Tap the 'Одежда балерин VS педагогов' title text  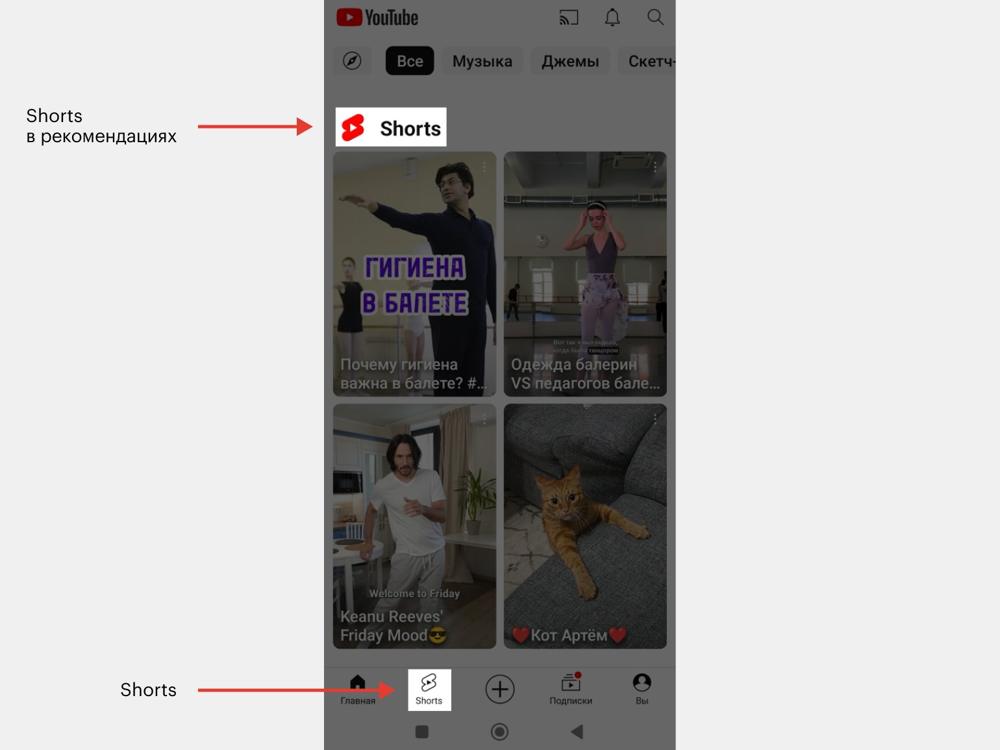[x=585, y=374]
